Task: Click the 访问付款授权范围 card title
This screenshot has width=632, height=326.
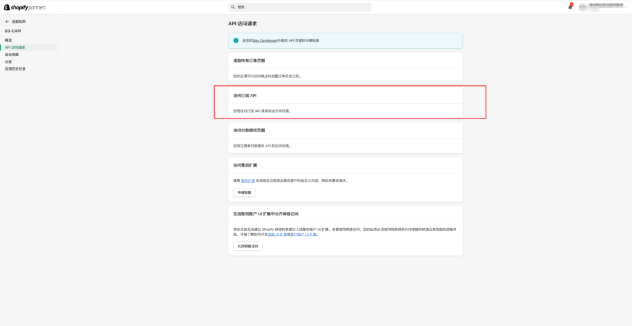Action: [x=249, y=130]
